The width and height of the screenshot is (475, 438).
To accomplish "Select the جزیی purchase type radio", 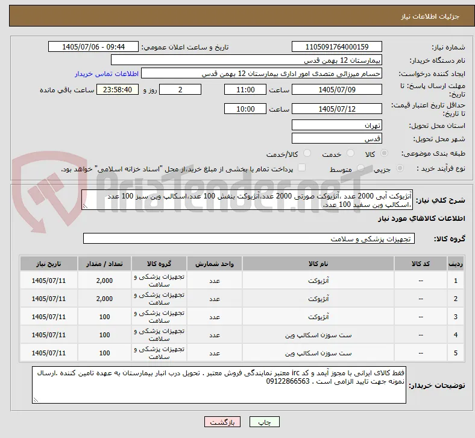I will point(400,168).
